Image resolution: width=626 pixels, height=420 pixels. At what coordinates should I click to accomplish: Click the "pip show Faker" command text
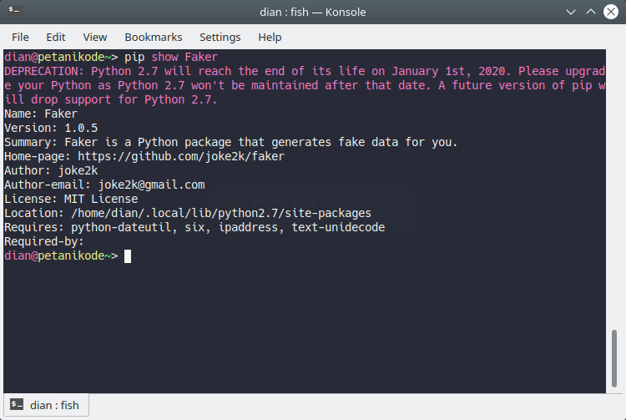[171, 57]
